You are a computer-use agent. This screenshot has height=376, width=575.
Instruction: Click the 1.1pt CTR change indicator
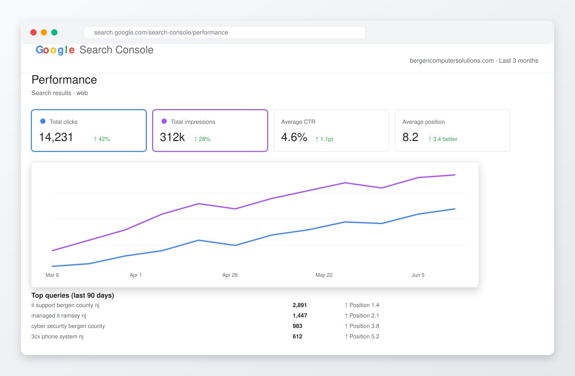pos(324,139)
